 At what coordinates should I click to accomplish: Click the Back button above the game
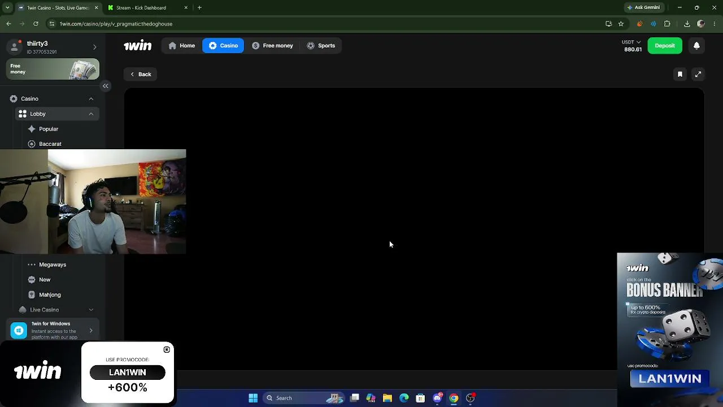tap(141, 74)
